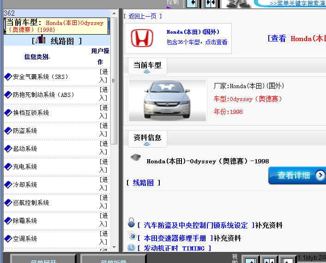Click 年份:1998 text
Viewport: 326px width, 263px height.
[228, 112]
